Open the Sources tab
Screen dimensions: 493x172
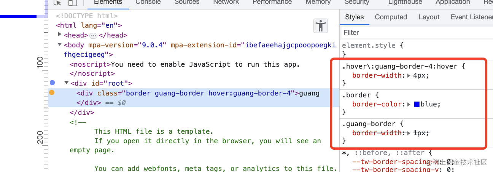(187, 2)
